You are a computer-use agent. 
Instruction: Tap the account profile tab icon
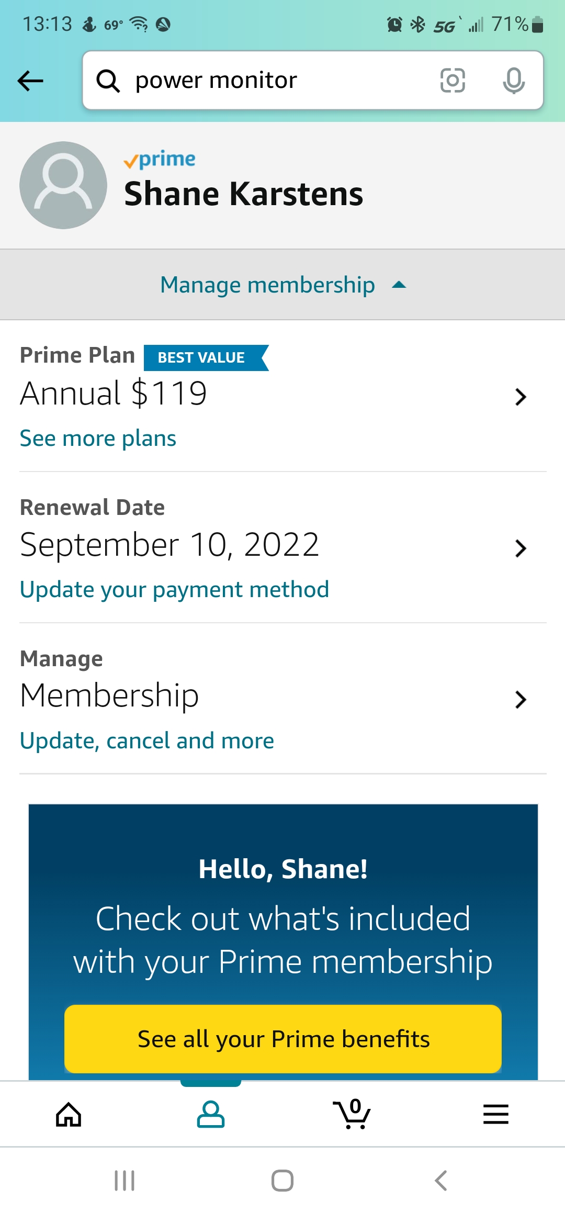[x=210, y=1114]
